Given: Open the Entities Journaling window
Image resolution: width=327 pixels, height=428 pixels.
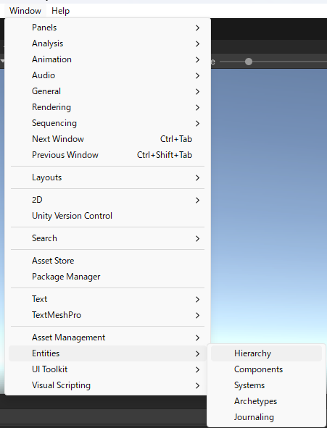Looking at the screenshot, I should point(266,417).
